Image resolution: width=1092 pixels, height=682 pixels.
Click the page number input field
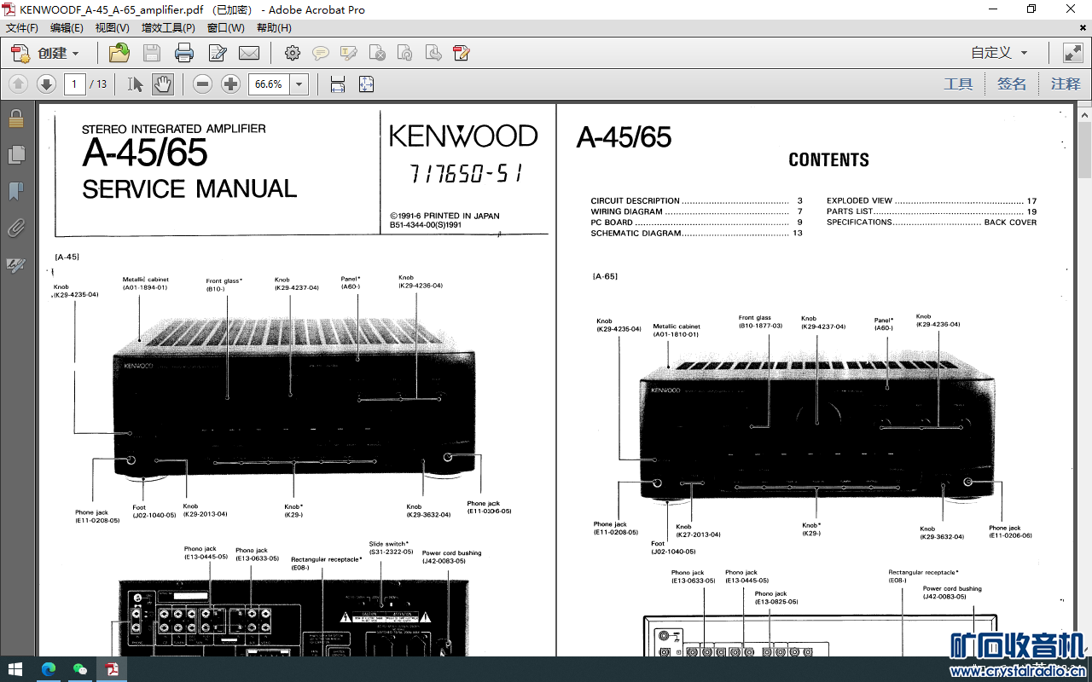[75, 84]
